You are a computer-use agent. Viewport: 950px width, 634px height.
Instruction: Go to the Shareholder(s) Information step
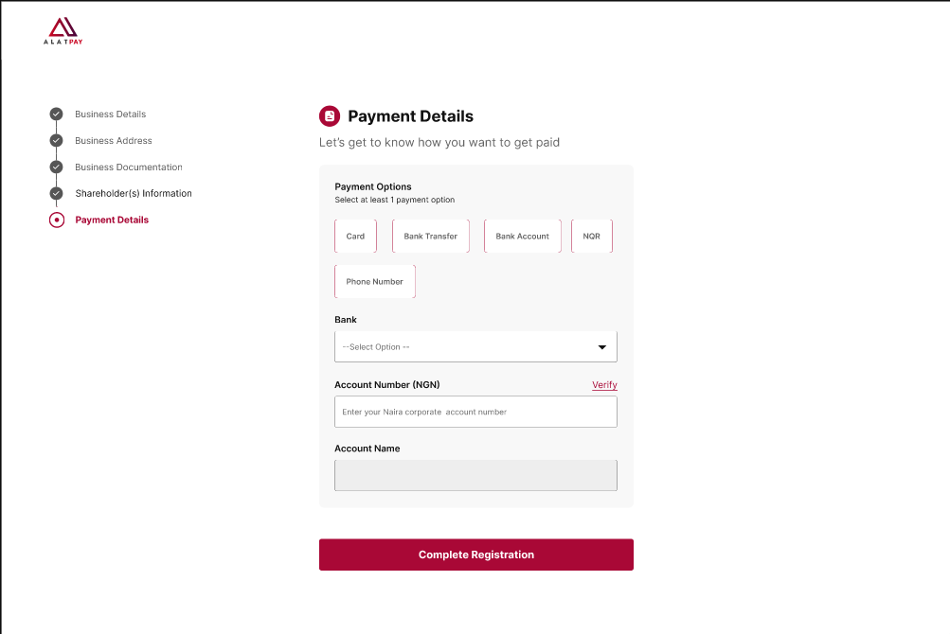134,193
